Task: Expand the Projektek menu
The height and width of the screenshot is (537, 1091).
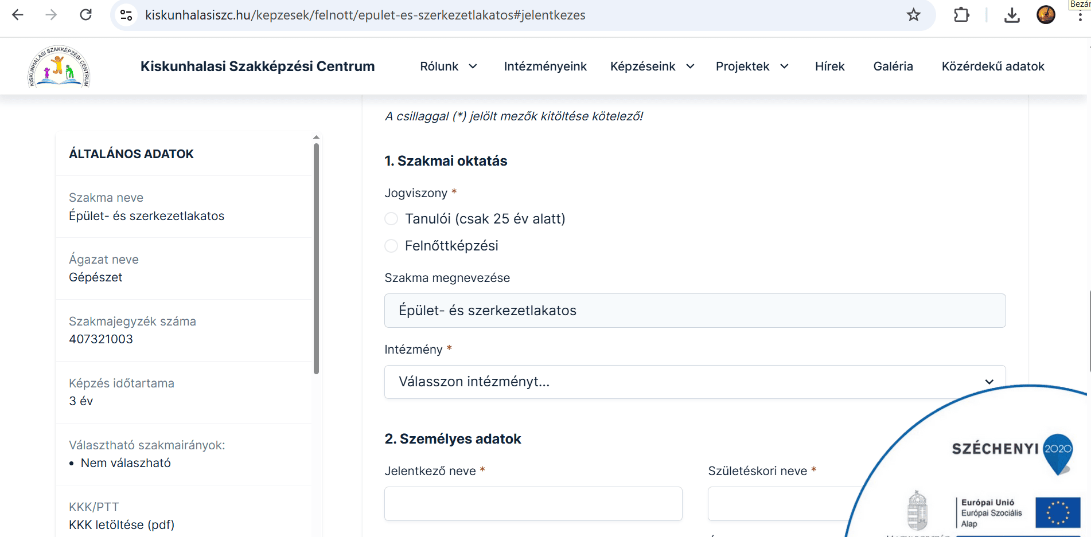Action: click(x=752, y=66)
